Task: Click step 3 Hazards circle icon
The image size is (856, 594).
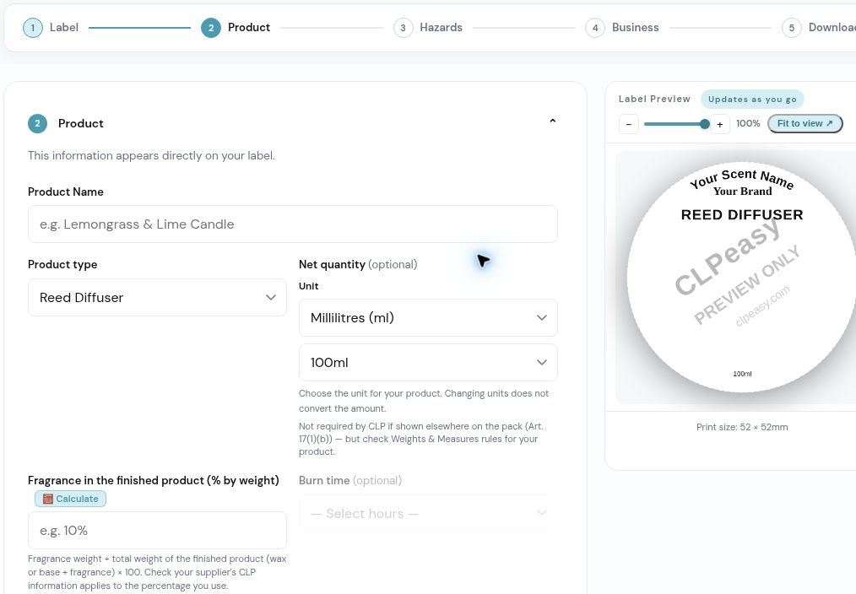Action: (403, 28)
